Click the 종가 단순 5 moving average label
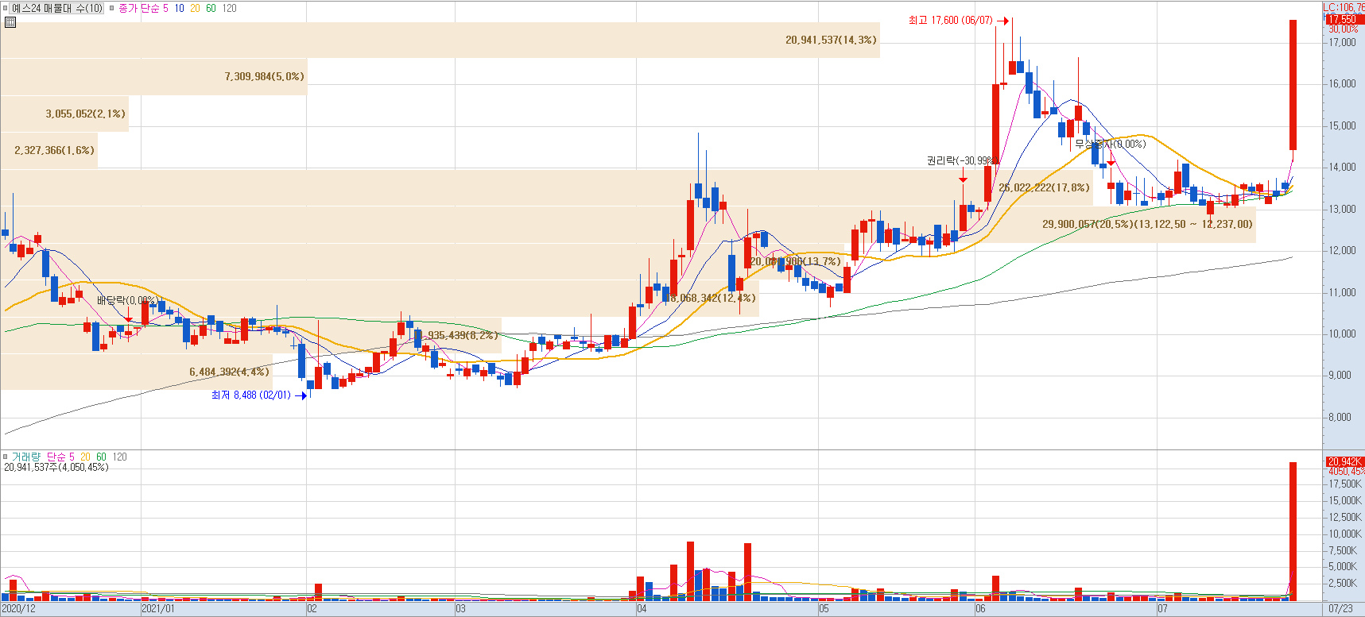 (x=143, y=8)
